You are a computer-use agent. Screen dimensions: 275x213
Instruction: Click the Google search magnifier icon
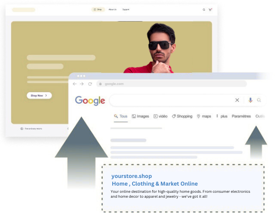pos(259,100)
